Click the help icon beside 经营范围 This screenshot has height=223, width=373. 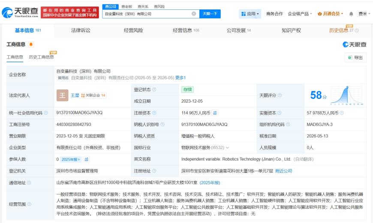(29, 204)
